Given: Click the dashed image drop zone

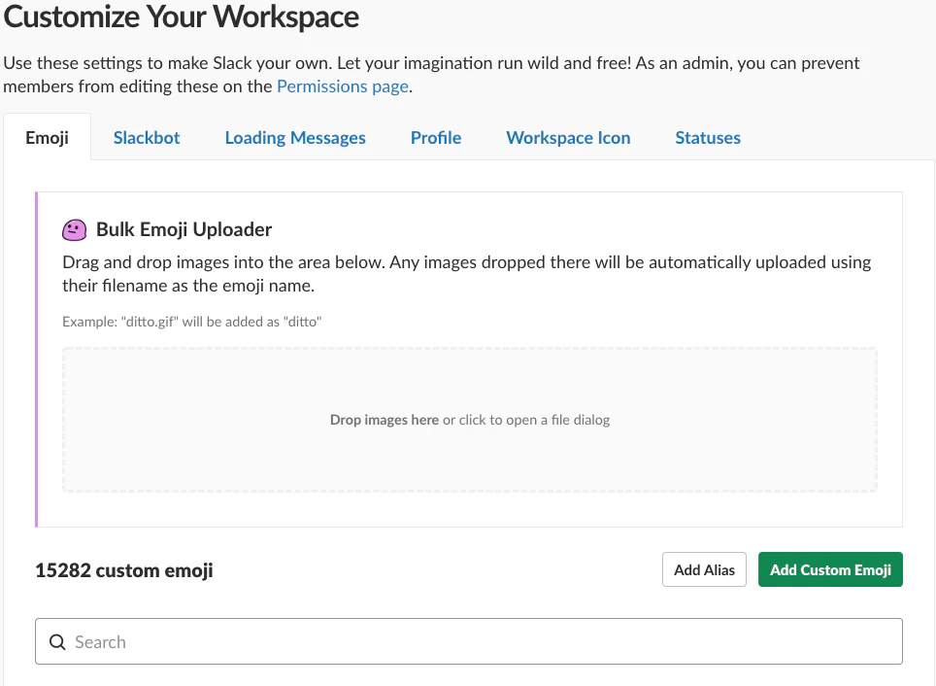Looking at the screenshot, I should coord(470,420).
